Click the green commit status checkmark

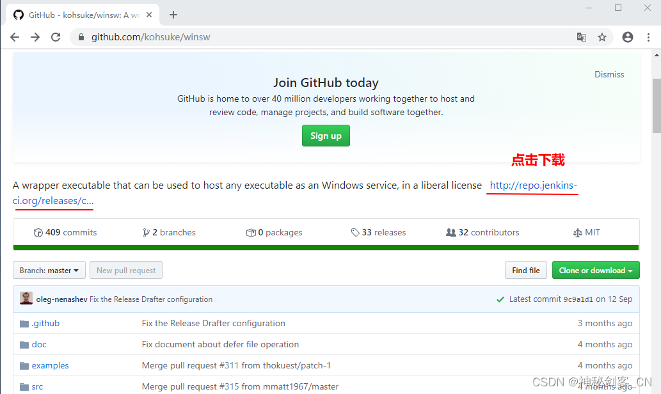(500, 299)
